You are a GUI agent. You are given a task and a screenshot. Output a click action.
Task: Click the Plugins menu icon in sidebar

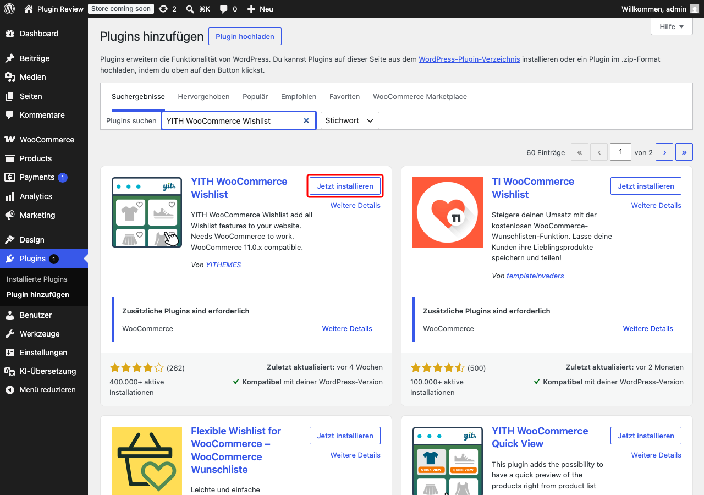click(10, 258)
